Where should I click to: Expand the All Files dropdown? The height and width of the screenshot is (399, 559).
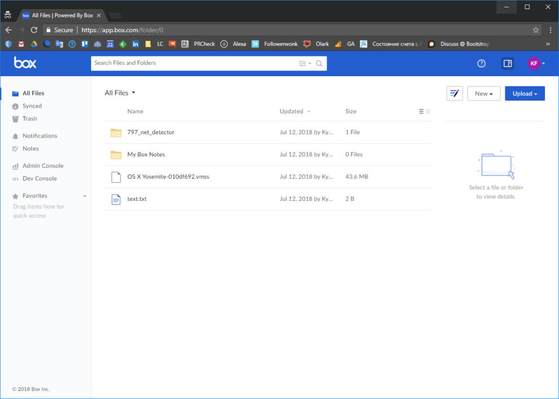[133, 93]
